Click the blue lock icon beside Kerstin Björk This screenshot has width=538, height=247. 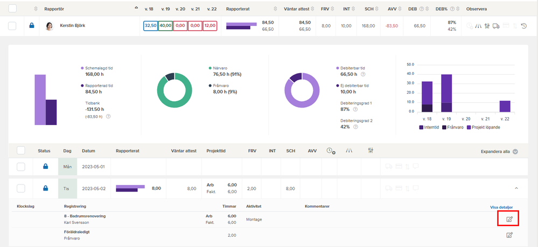click(x=32, y=25)
